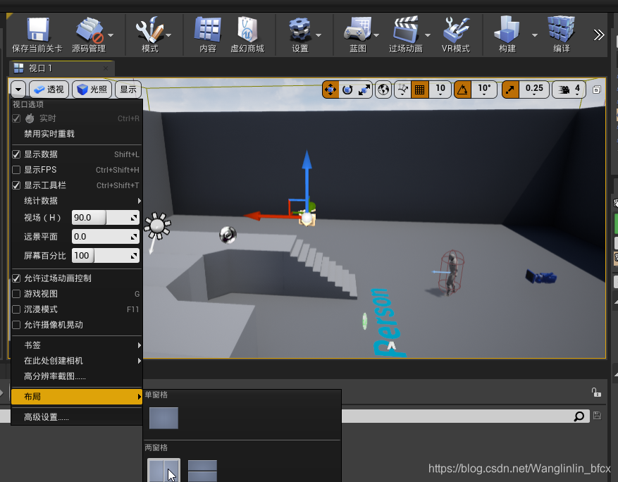Adjust 视场(H) 90.0 slider field
The height and width of the screenshot is (482, 618).
[x=106, y=218]
